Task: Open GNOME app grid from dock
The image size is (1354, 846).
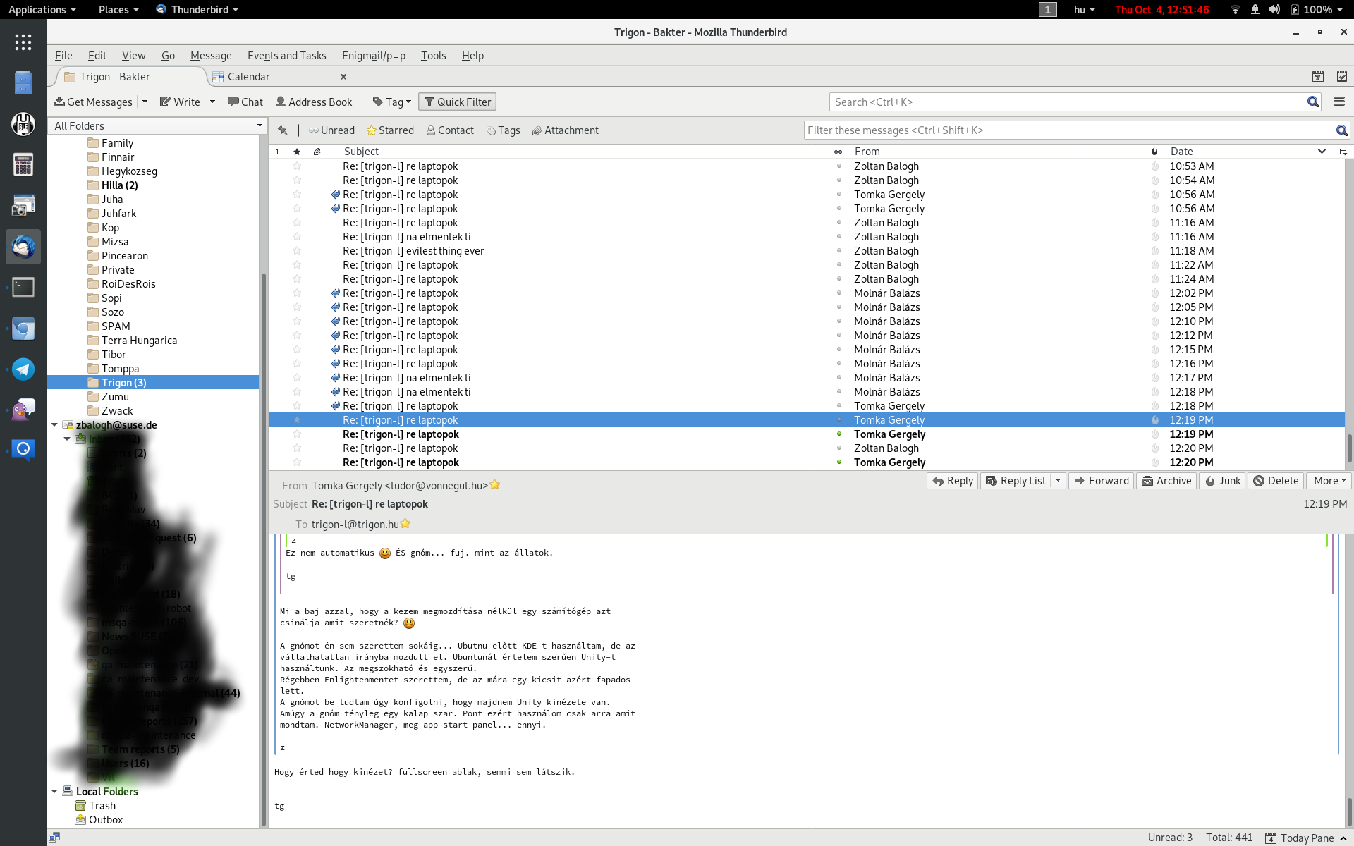Action: tap(23, 42)
